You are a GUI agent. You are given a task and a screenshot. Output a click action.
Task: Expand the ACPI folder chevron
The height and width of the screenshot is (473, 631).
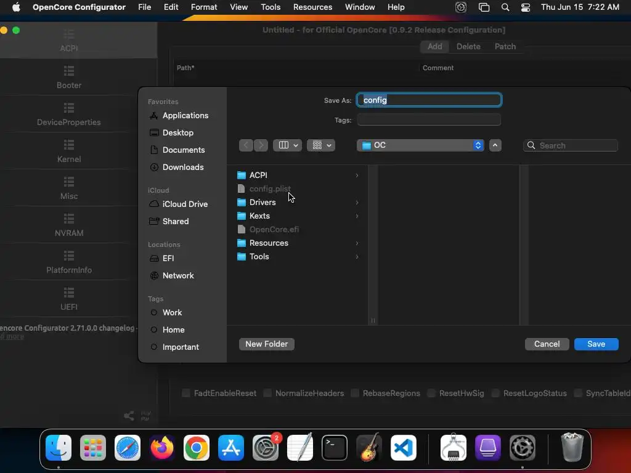[357, 176]
